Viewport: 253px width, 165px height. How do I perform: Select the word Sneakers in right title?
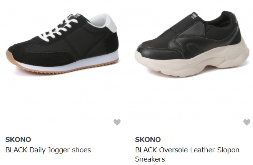(x=150, y=159)
